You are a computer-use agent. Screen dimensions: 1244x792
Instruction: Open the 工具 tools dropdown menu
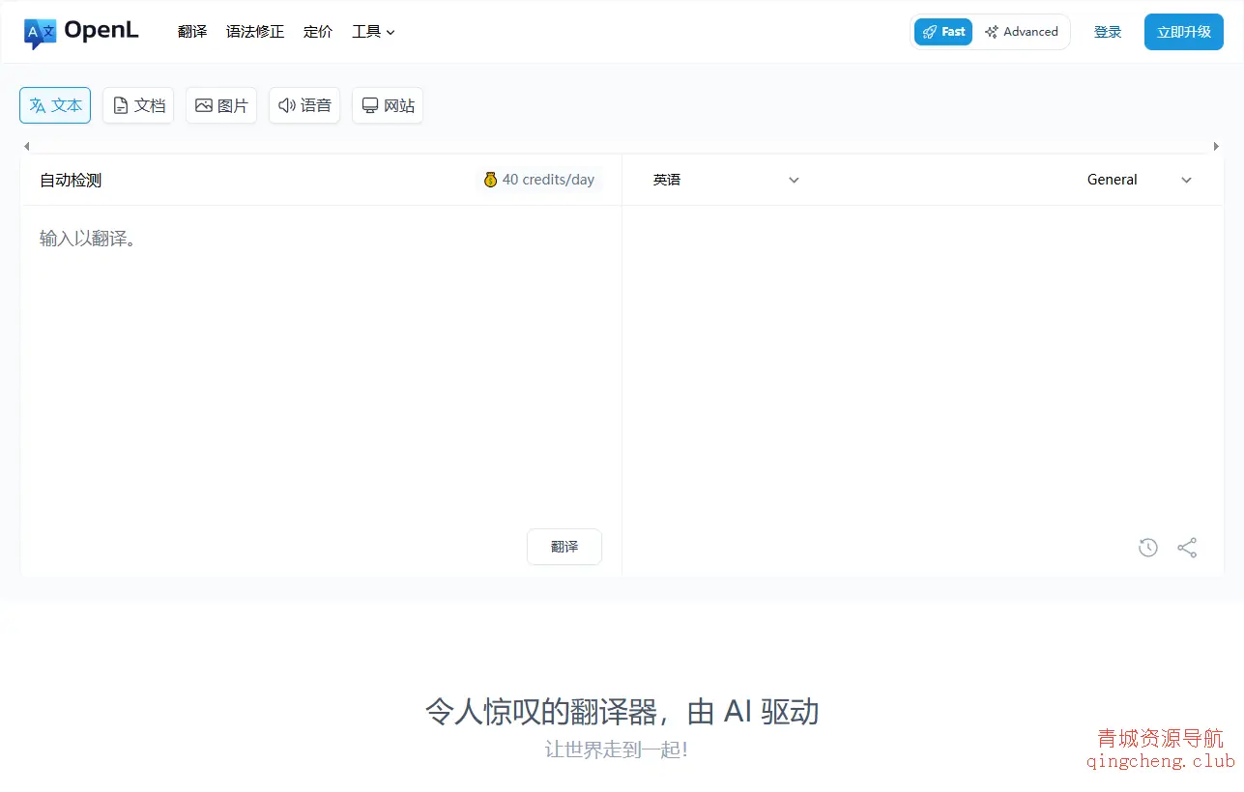point(373,31)
